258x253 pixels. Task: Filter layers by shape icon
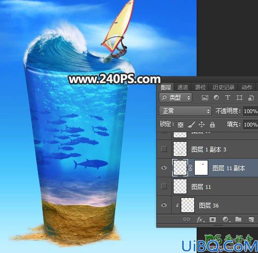click(x=239, y=98)
